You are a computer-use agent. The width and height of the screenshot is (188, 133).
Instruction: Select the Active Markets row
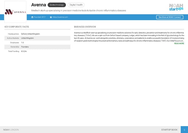(37, 38)
